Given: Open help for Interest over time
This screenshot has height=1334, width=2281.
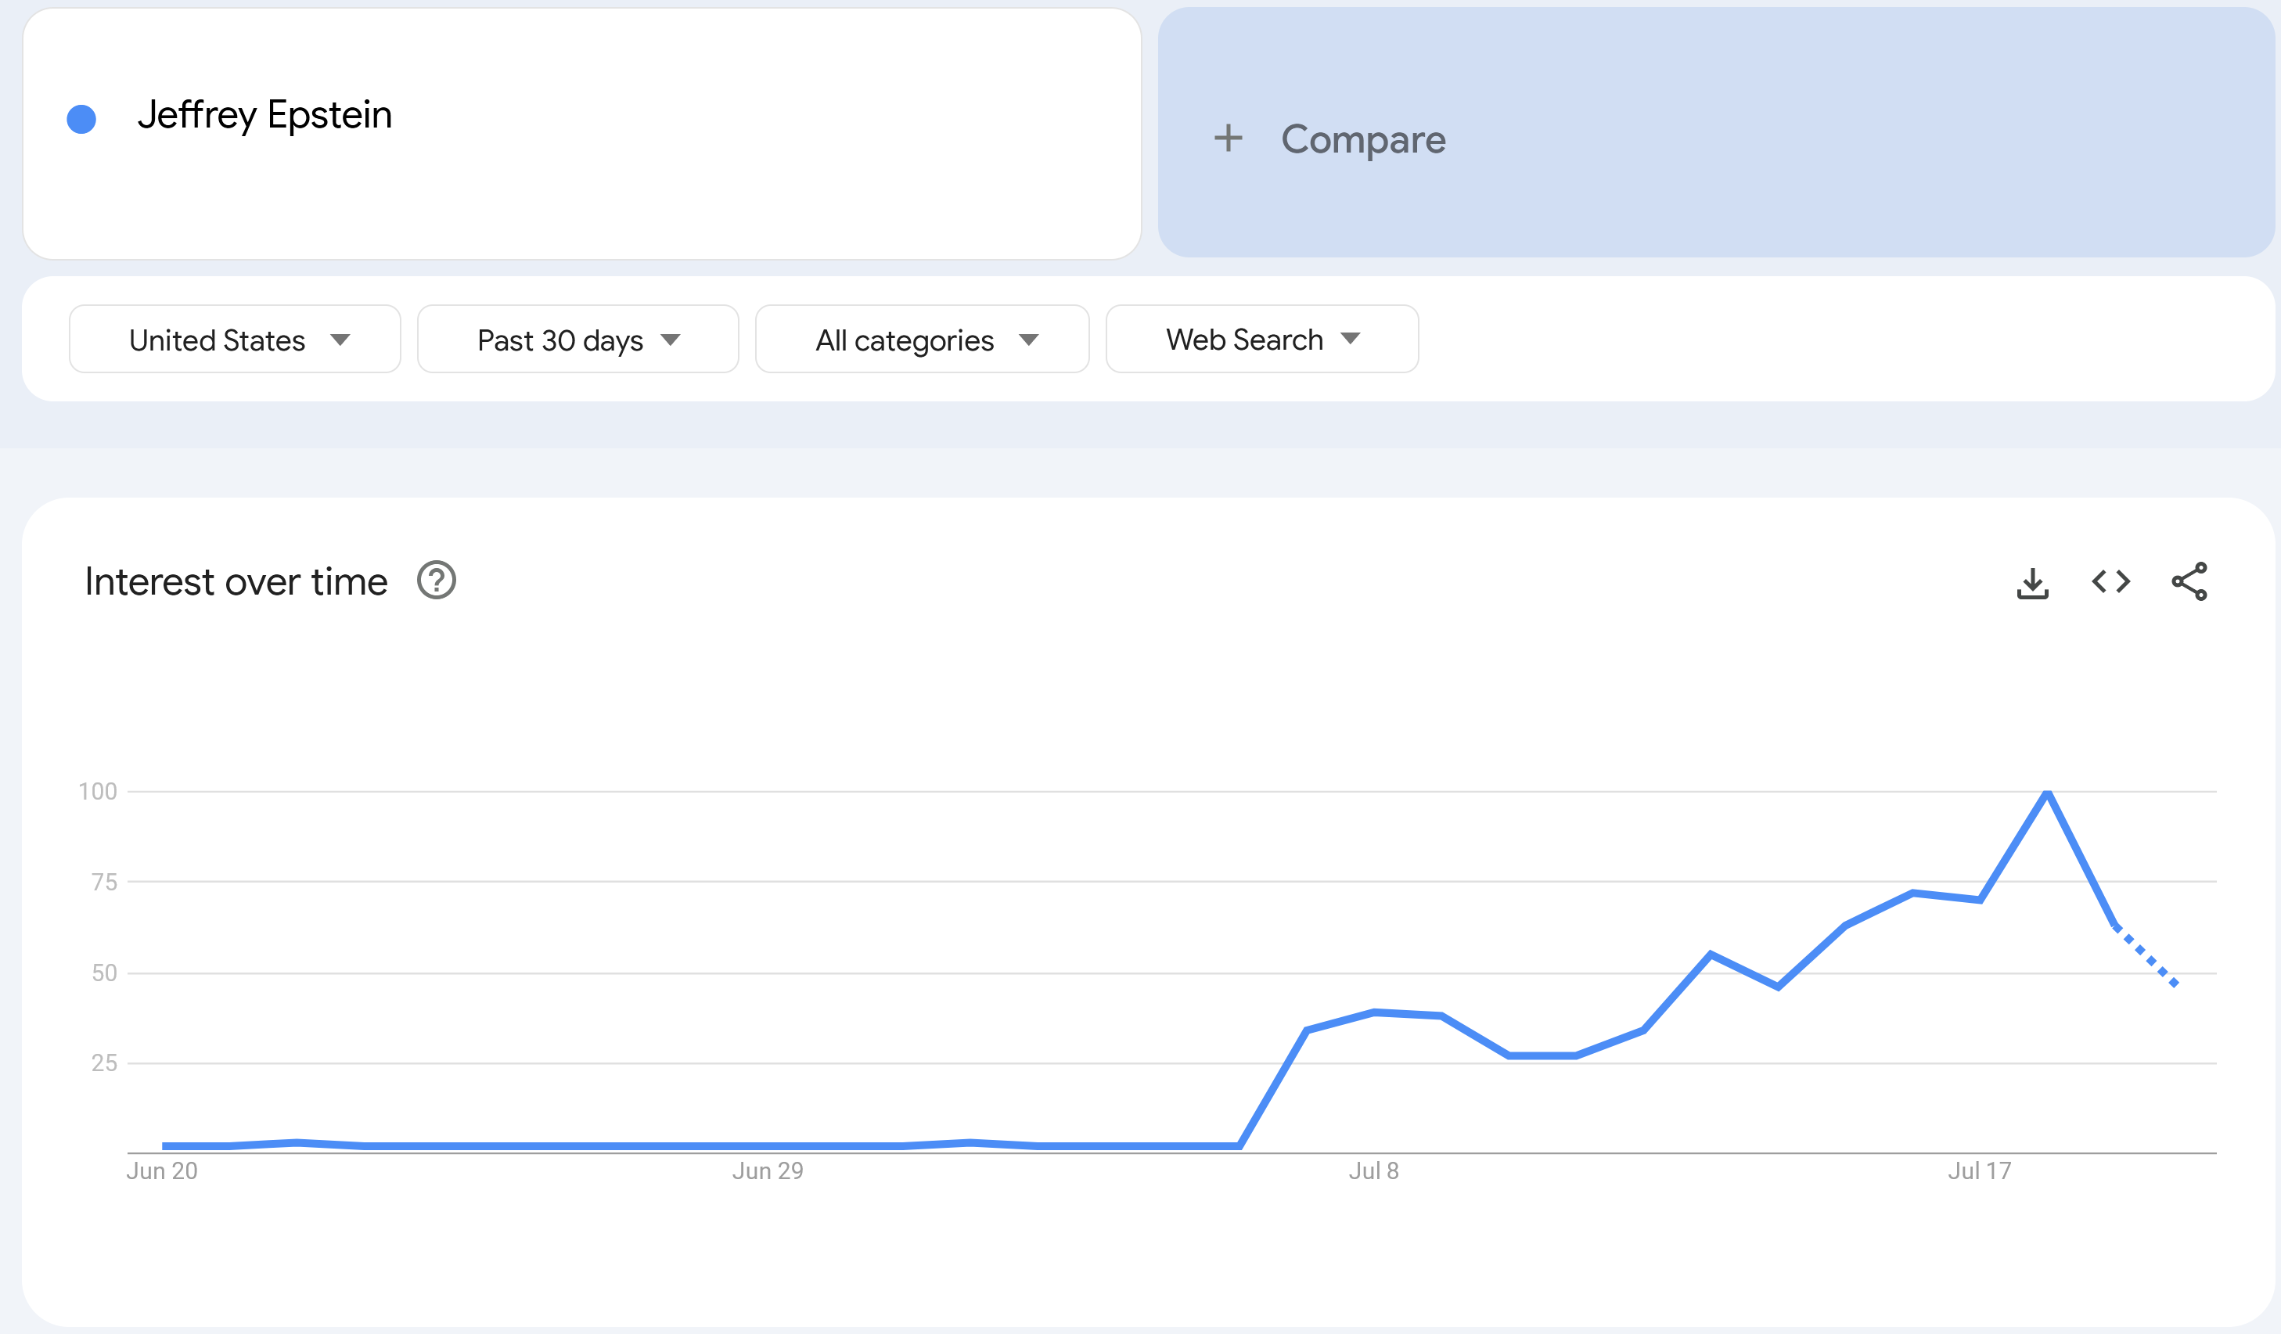Looking at the screenshot, I should [x=437, y=580].
